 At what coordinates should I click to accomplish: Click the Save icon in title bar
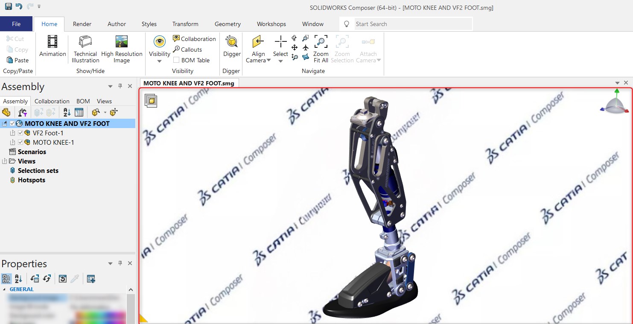point(9,6)
